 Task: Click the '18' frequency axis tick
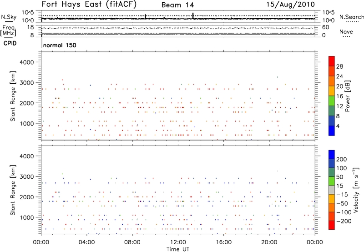[x=30, y=27]
